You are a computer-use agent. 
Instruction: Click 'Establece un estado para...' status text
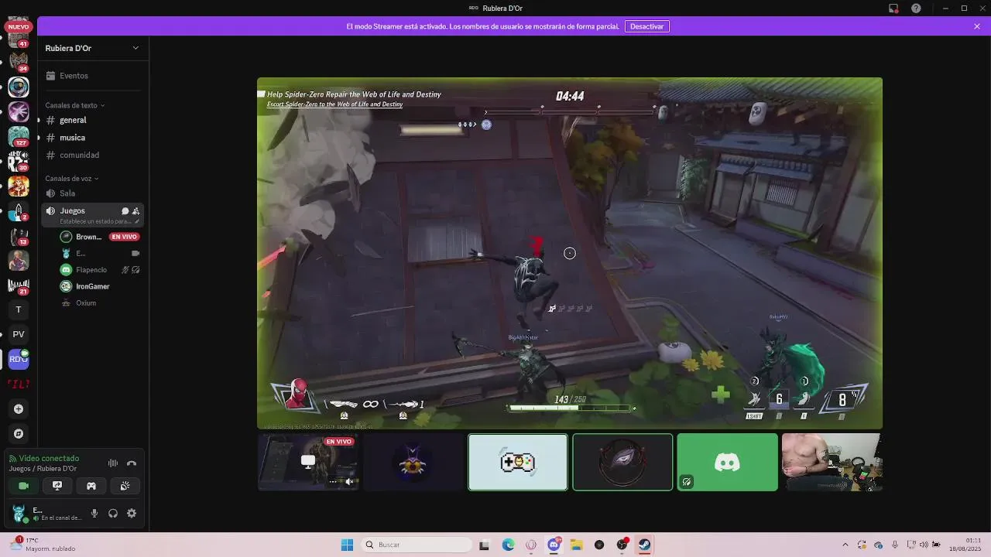(x=95, y=221)
